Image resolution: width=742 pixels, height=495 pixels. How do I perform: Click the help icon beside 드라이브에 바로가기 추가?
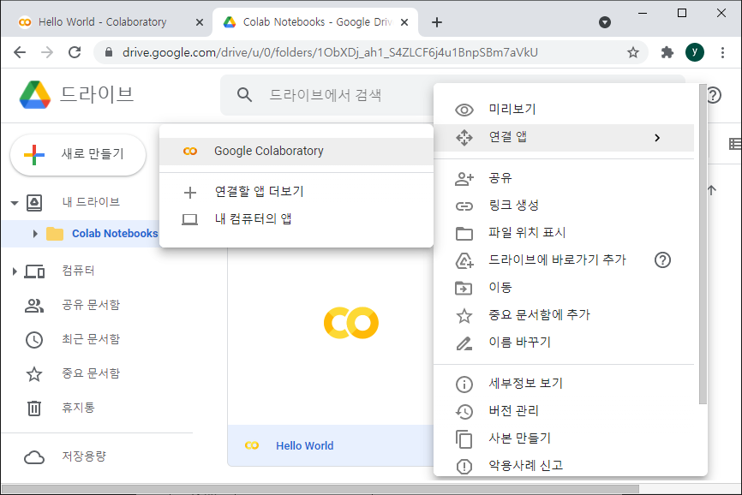(662, 259)
